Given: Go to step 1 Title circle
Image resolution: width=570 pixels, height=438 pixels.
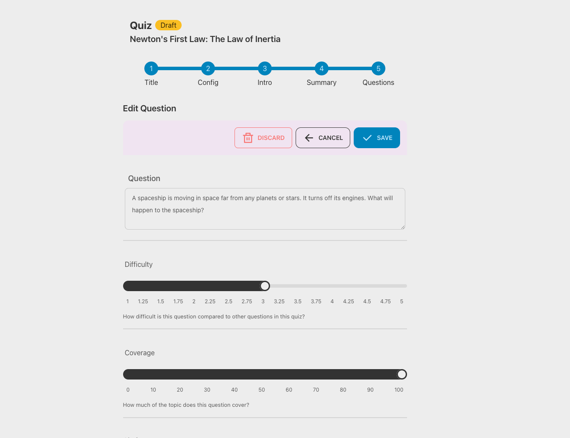Looking at the screenshot, I should coord(151,68).
